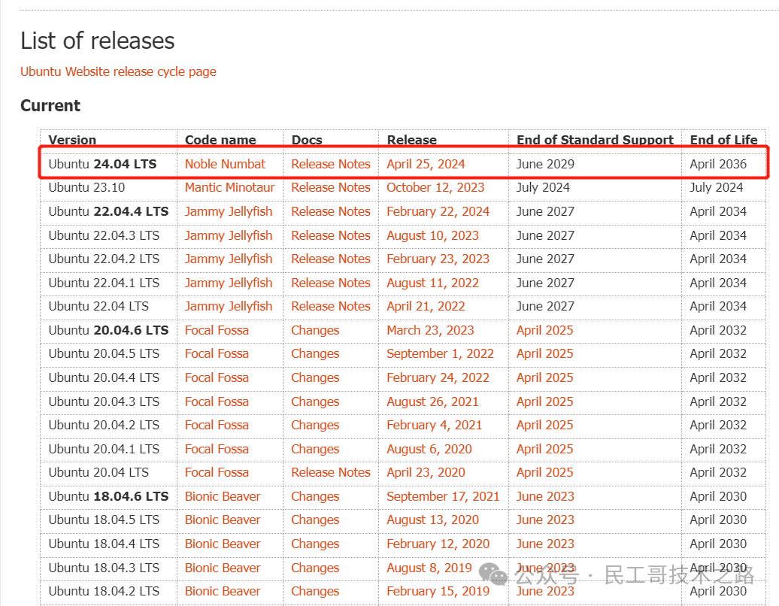The width and height of the screenshot is (779, 606).
Task: Click the April 23, 2020 release date link
Action: (426, 472)
